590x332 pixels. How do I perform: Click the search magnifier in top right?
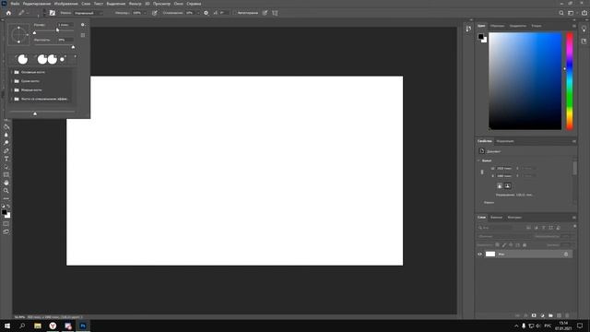561,13
